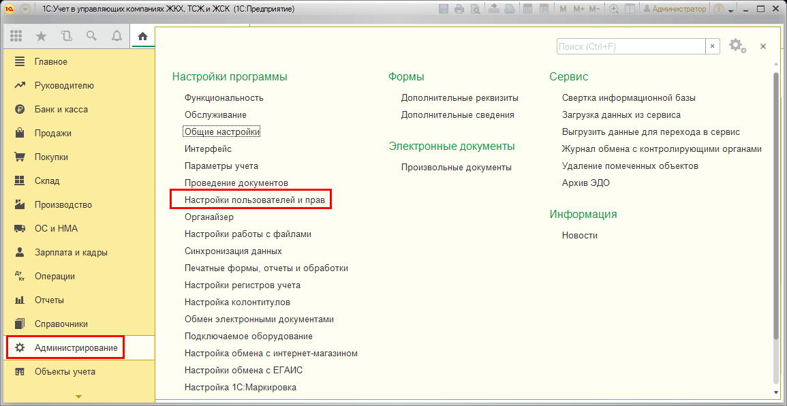Open the dropdown arrow beside info icon
Screen dimensions: 787x406
pyautogui.click(x=730, y=10)
